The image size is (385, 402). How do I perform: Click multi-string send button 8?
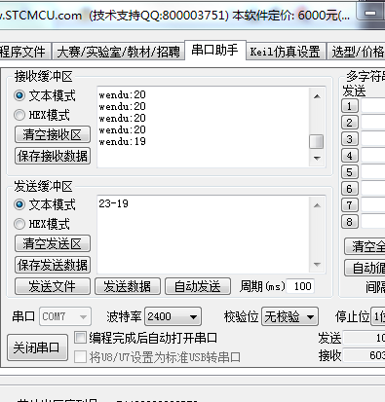350,222
